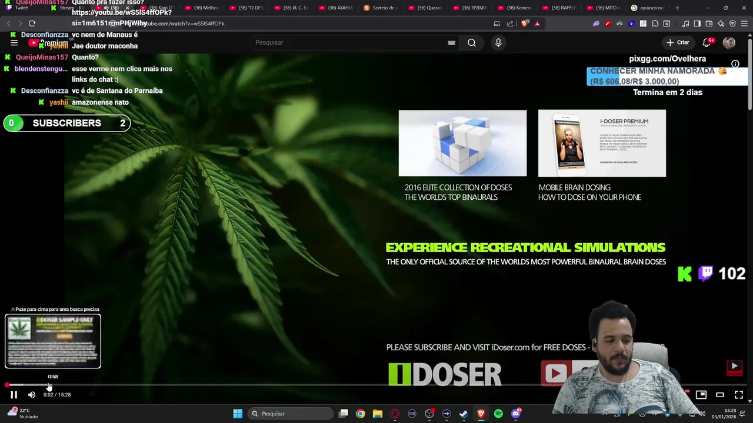Click the YouTube search magnifier button
Viewport: 753px width, 423px height.
pos(472,42)
